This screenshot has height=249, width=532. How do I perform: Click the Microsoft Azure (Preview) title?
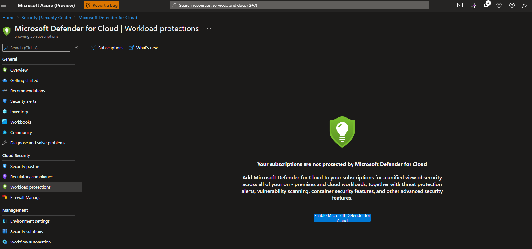46,5
